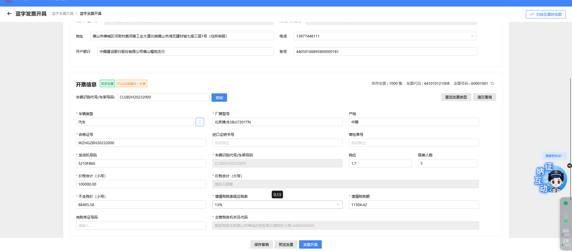Refresh the invoice number 发票号码
This screenshot has height=251, width=572.
tap(492, 84)
